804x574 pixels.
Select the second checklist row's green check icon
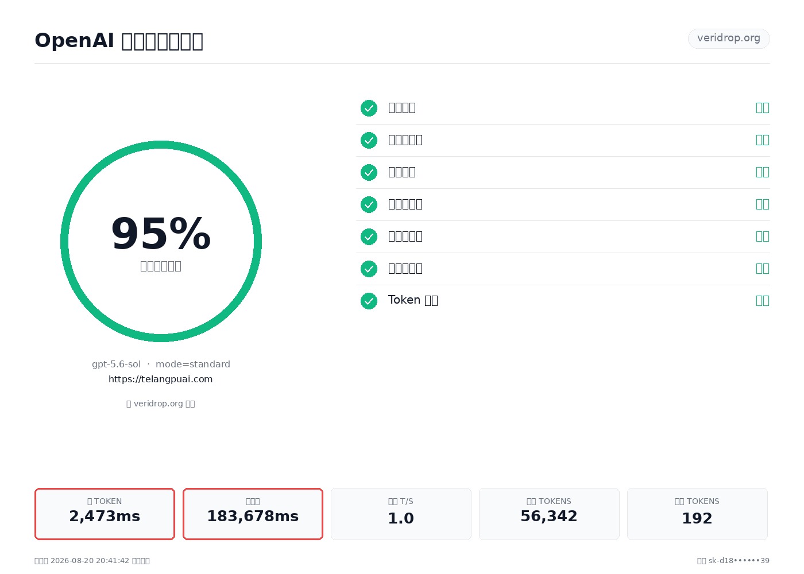(x=369, y=140)
